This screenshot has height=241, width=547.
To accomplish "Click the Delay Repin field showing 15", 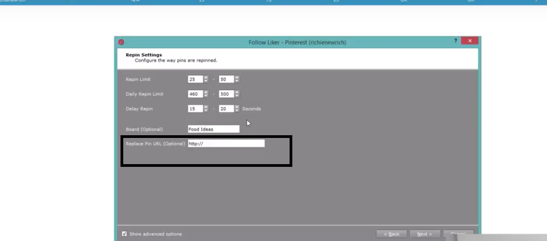I will coord(195,109).
